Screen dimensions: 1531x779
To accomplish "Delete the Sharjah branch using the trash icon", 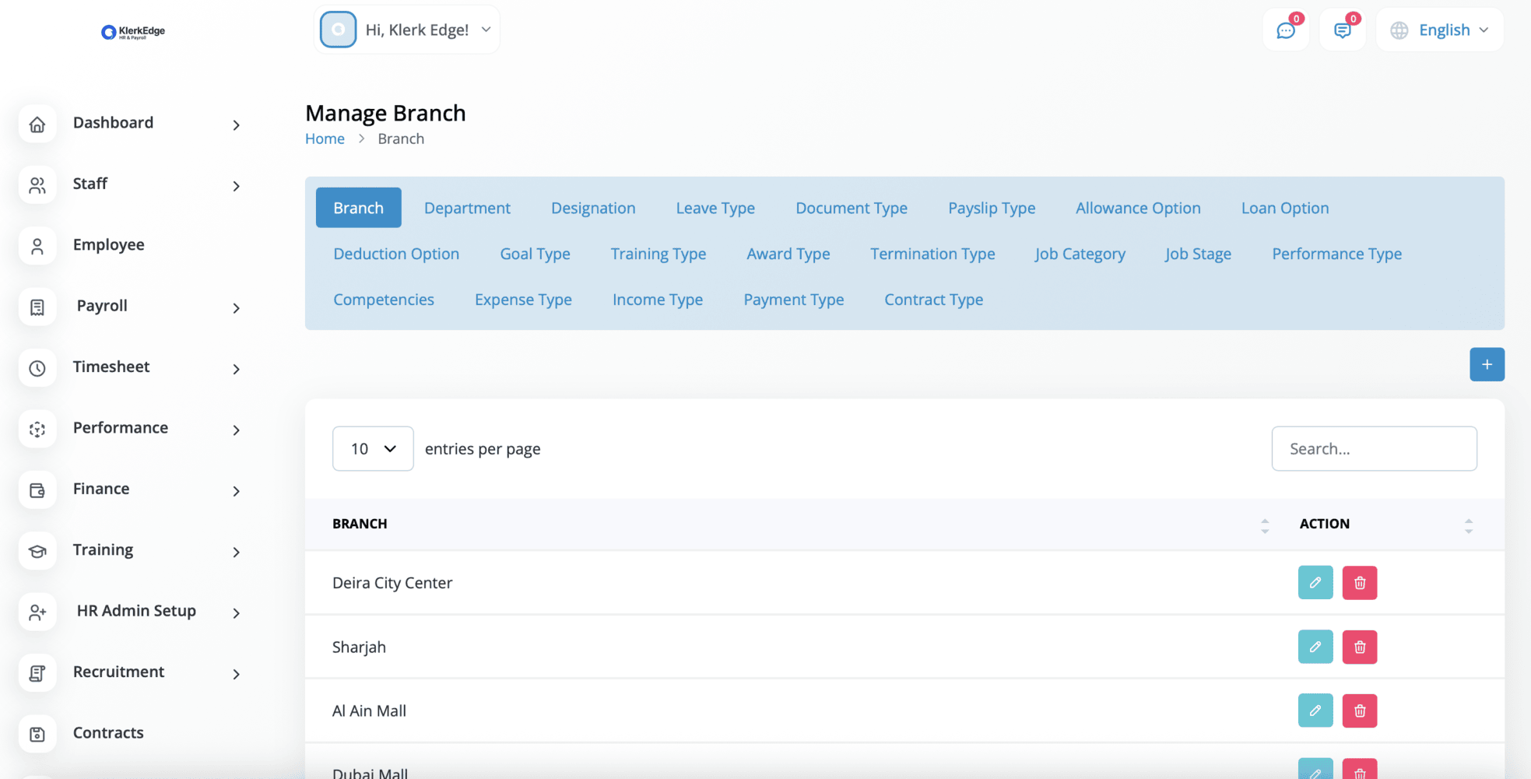I will (1359, 647).
